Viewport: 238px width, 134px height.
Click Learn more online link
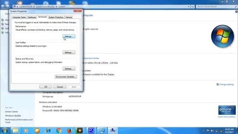point(227,117)
